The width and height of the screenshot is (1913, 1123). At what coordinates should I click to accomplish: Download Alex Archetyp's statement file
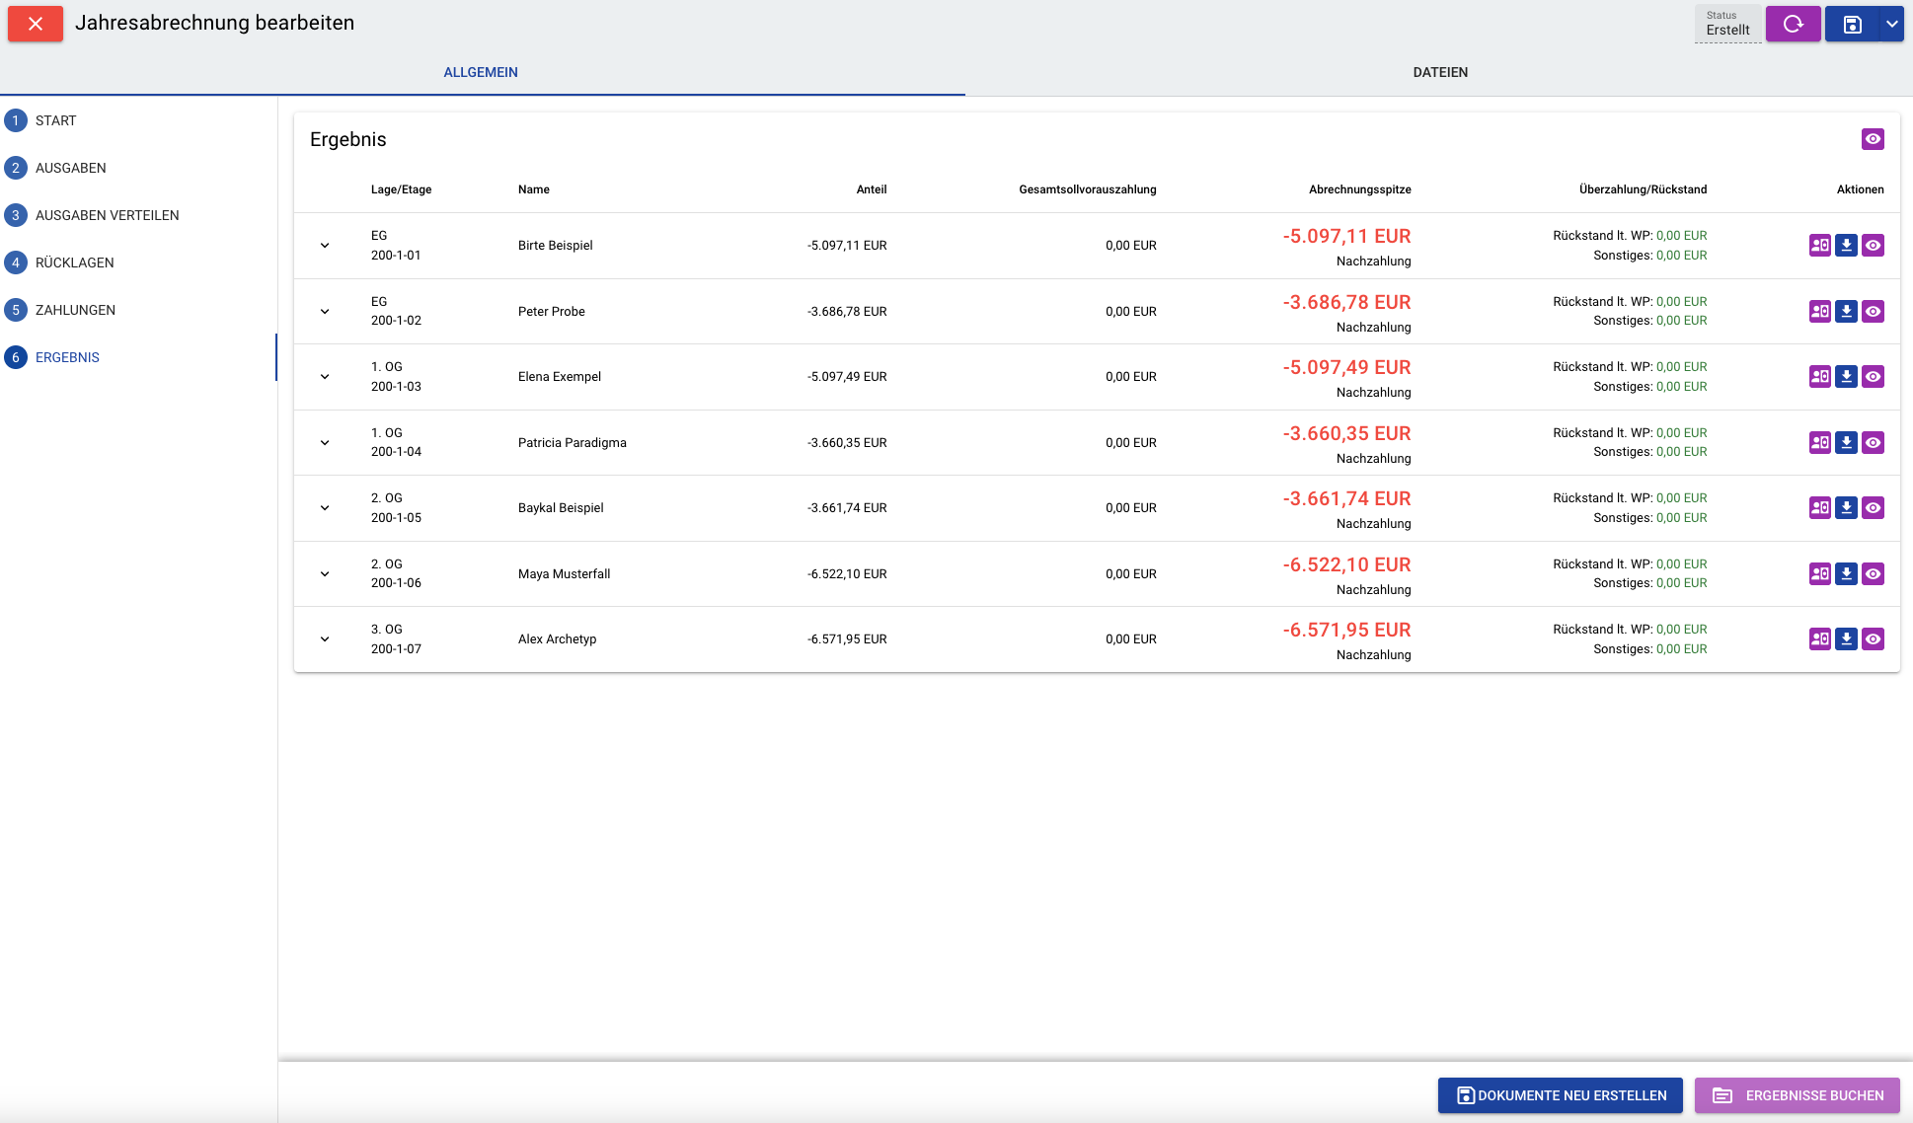pyautogui.click(x=1846, y=639)
